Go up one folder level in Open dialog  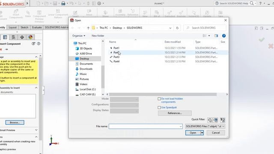pyautogui.click(x=88, y=28)
